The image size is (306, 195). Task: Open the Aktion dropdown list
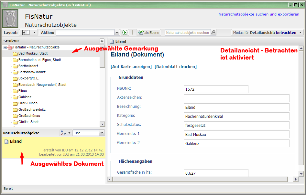[x=117, y=33]
